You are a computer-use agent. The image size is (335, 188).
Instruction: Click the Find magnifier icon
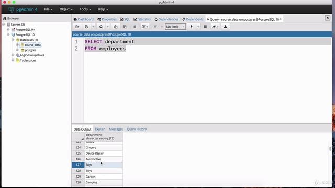(x=101, y=27)
